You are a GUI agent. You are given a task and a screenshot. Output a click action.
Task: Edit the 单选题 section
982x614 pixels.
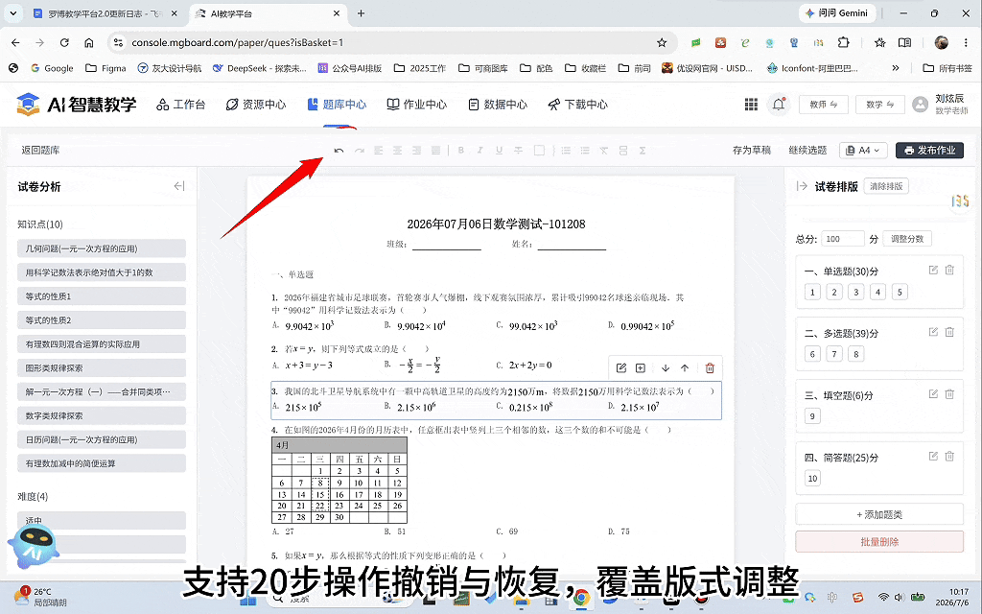coord(933,270)
